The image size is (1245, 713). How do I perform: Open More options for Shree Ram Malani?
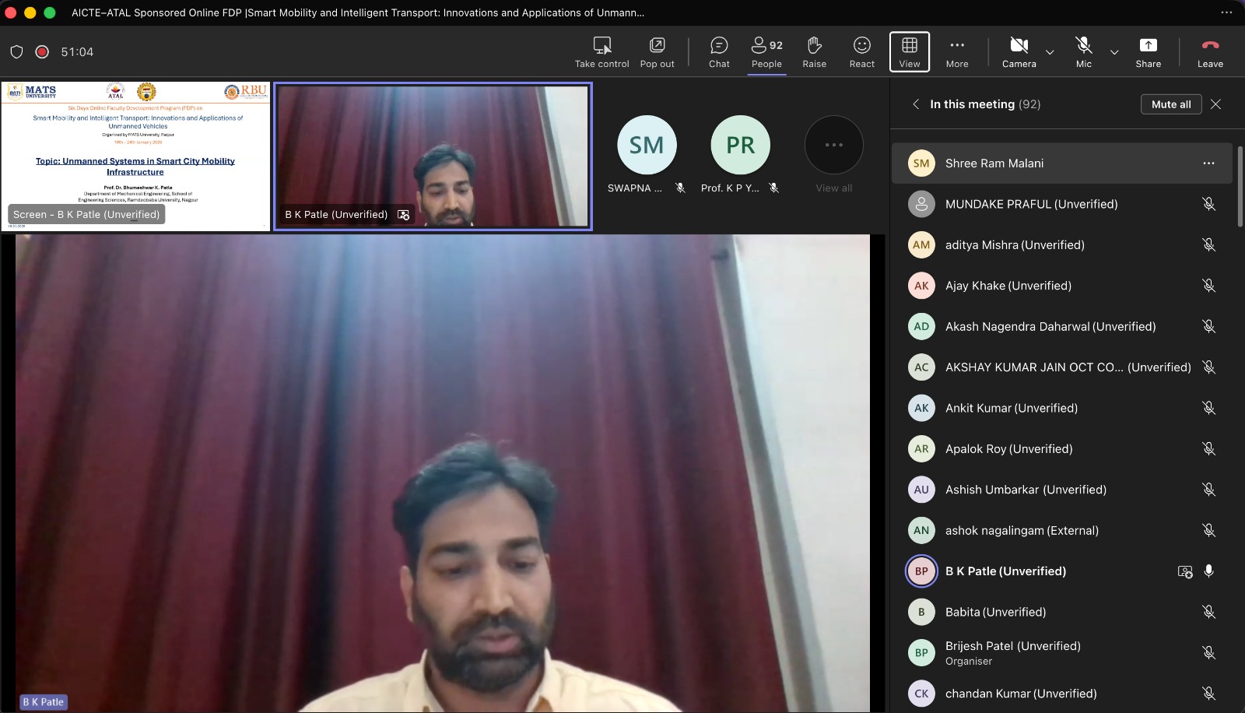1208,163
